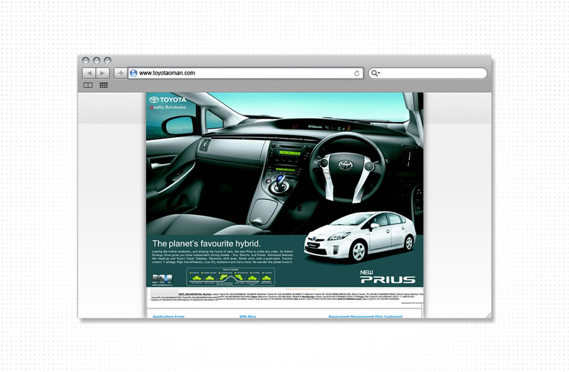Show Top Sites with the grid icon
Viewport: 569px width, 372px height.
[104, 85]
